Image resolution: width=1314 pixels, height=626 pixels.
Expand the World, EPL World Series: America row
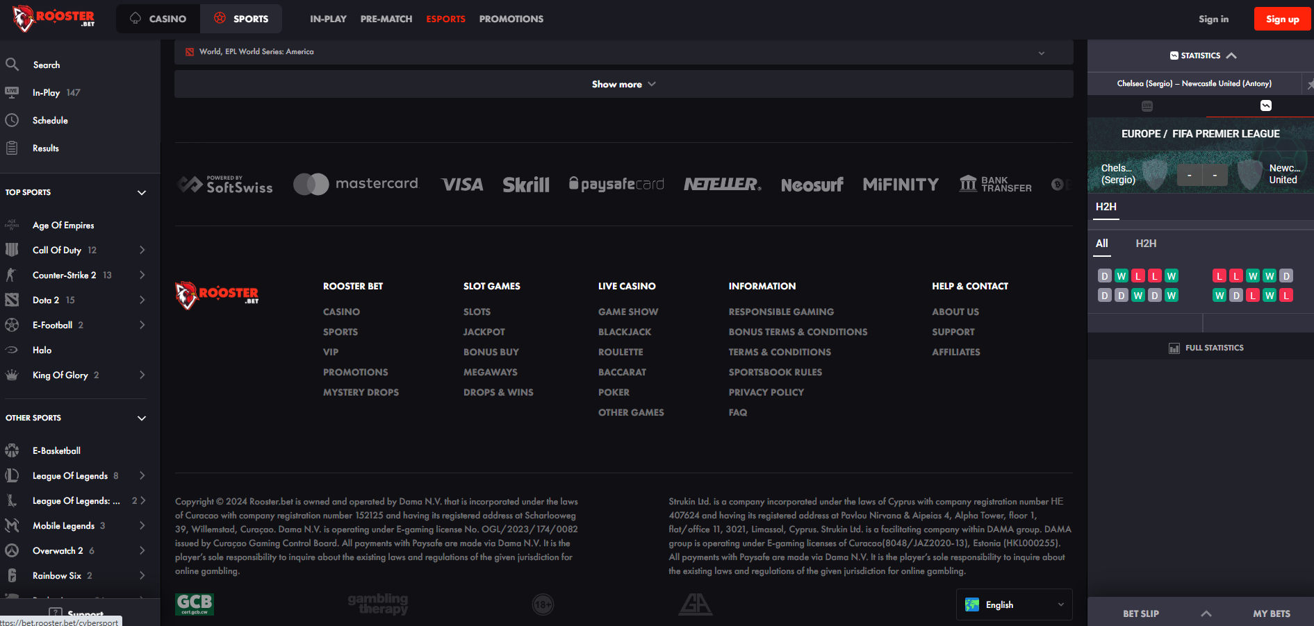(623, 52)
